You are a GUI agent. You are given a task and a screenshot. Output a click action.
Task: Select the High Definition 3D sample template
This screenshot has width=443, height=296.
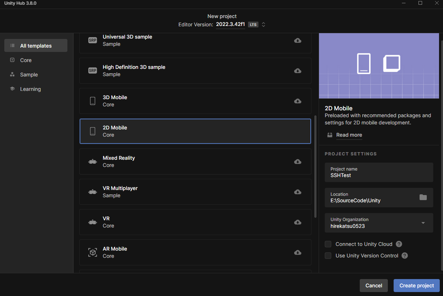195,71
